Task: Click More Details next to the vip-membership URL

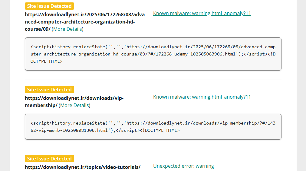Action: click(x=74, y=105)
